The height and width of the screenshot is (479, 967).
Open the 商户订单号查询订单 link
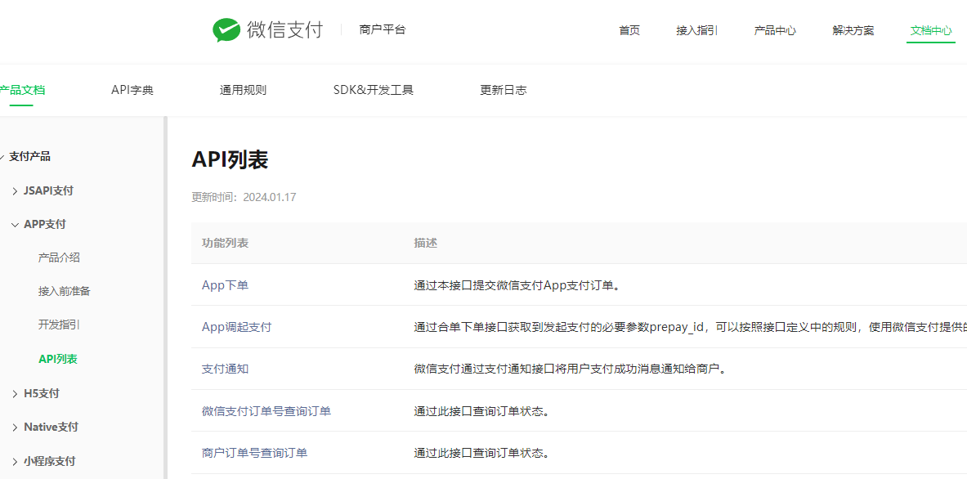(x=255, y=453)
